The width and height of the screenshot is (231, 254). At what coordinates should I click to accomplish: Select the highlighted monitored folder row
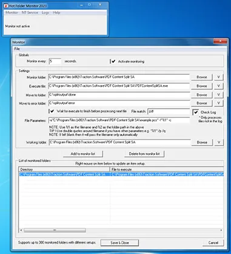click(121, 174)
